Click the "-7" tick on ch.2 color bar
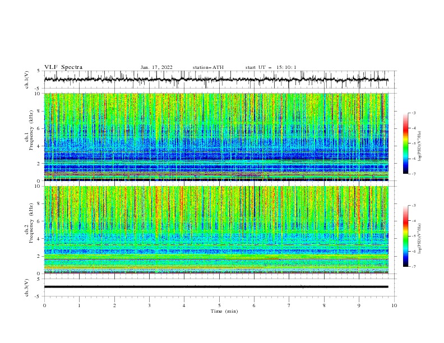Viewport: 444px width, 343px height. 413,266
